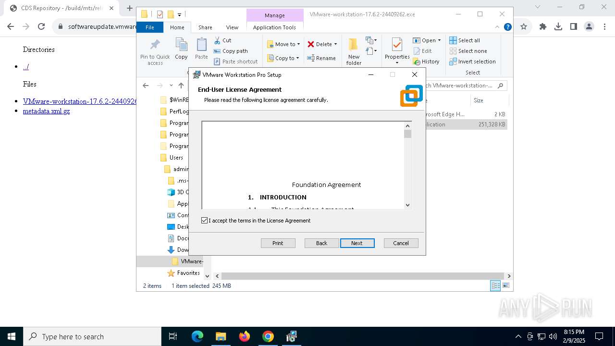Click Print license agreement button
The width and height of the screenshot is (615, 346).
point(278,243)
